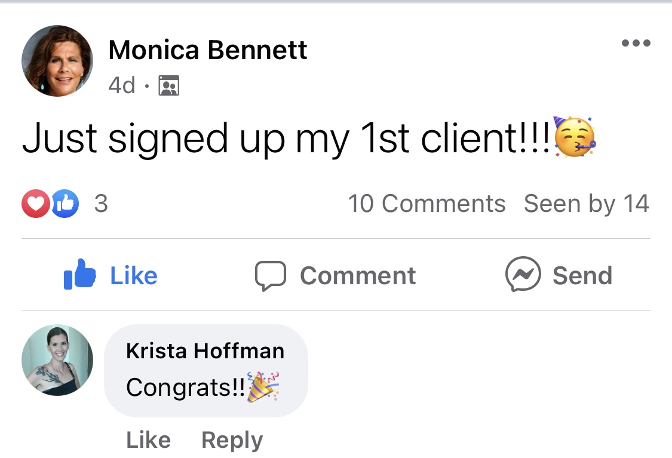
Task: View who is in Seen by 14
Action: (587, 204)
